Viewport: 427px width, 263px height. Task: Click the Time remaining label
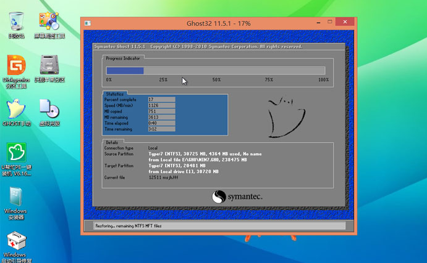click(x=118, y=129)
